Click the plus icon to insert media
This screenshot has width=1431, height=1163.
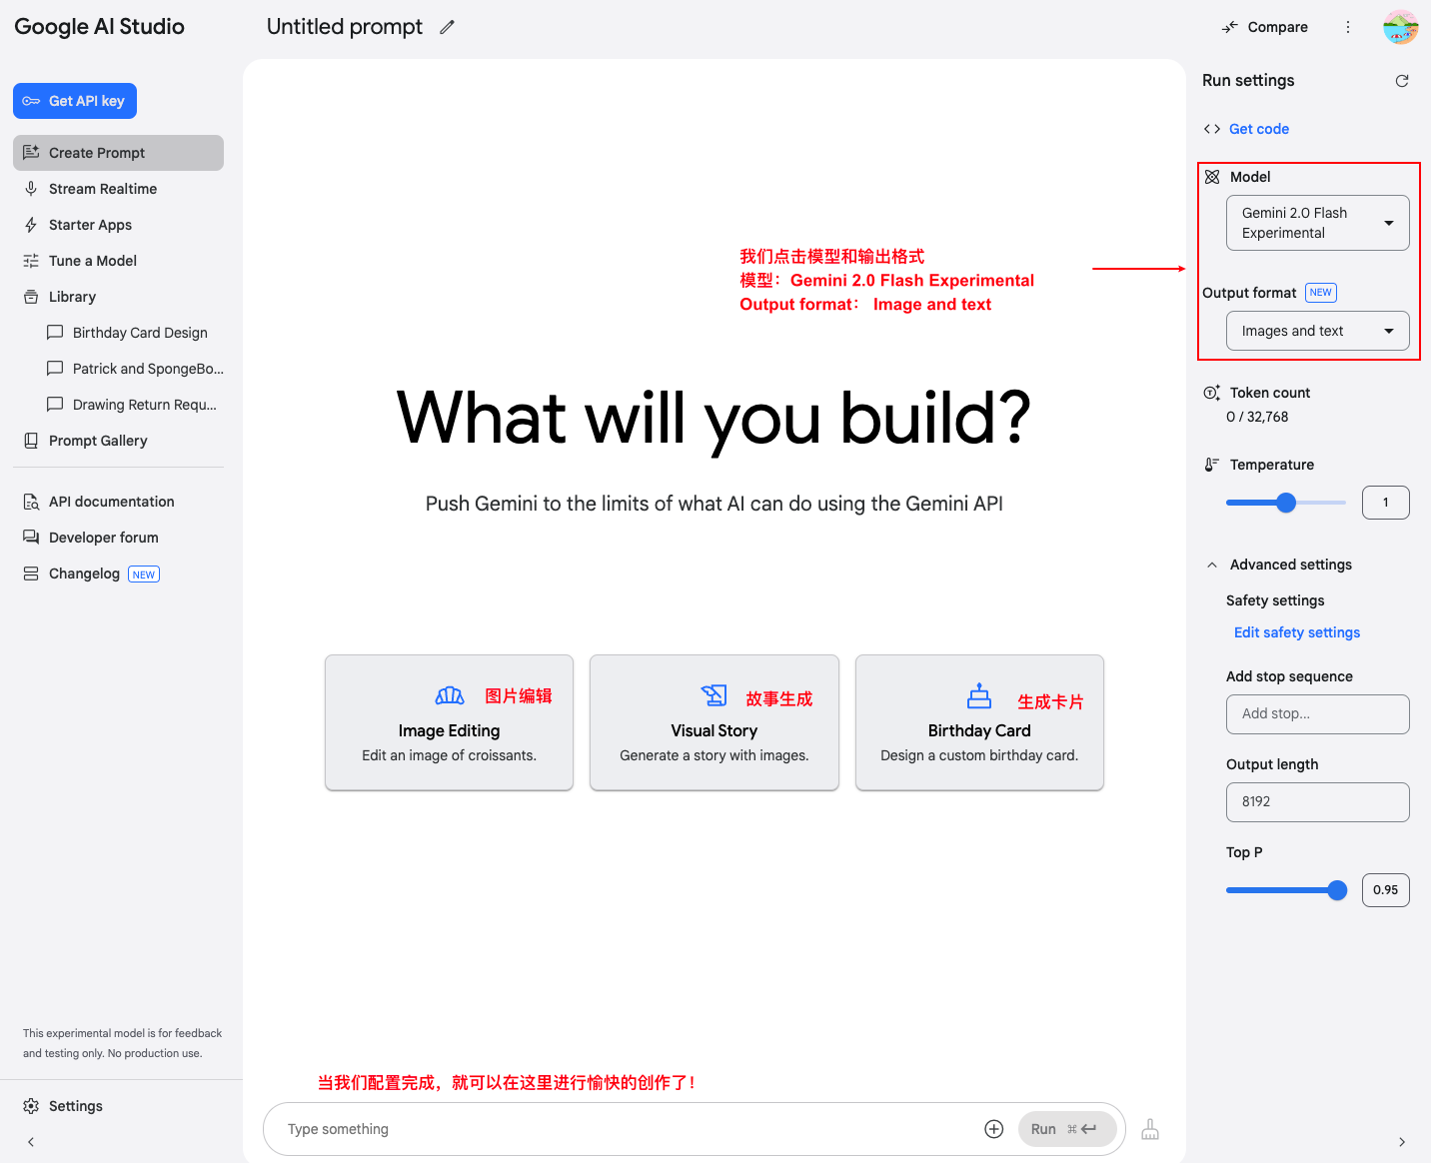point(993,1129)
